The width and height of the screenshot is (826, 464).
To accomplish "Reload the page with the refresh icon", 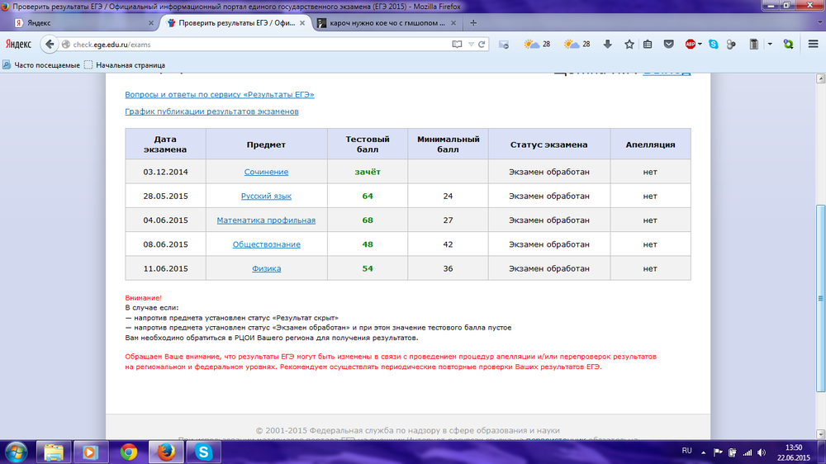I will point(482,44).
